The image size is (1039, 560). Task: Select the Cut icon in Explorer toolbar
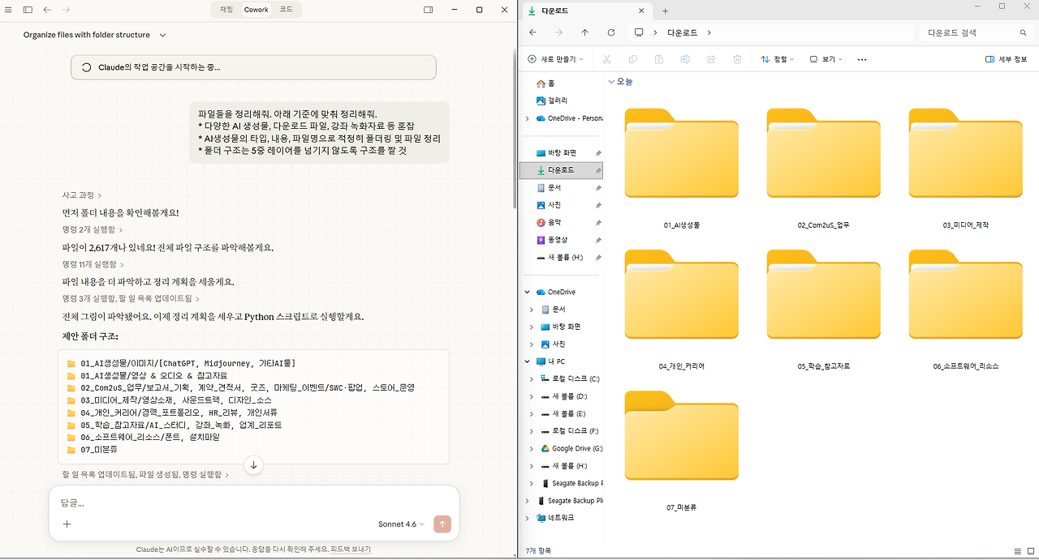click(606, 58)
